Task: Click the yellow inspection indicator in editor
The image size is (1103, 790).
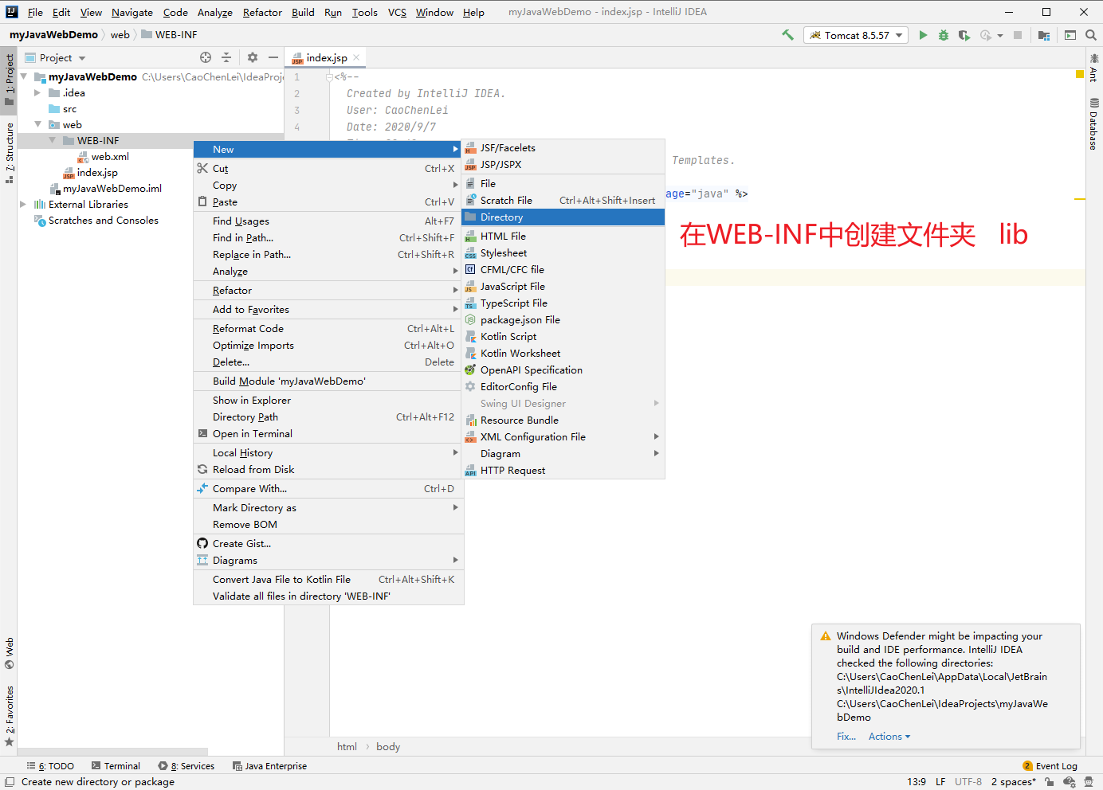Action: click(x=1080, y=74)
